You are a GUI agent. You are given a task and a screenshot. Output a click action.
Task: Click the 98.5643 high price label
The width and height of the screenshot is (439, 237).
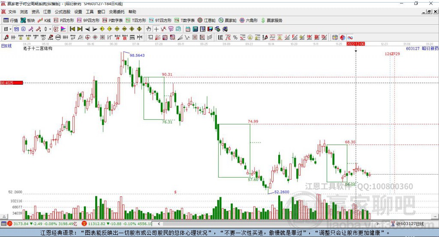point(137,55)
